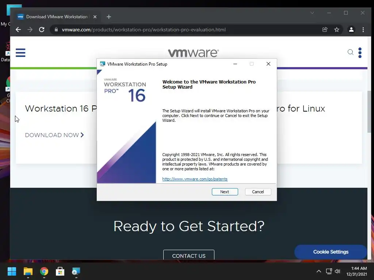Click the setup dialog title bar installer icon

tap(103, 64)
